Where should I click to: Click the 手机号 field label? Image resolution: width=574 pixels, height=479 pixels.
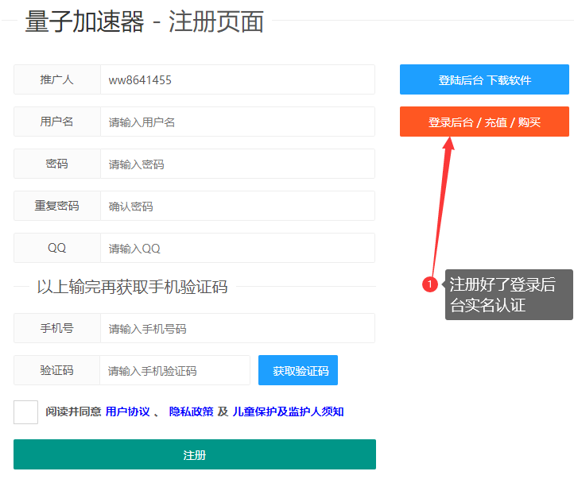pyautogui.click(x=56, y=328)
